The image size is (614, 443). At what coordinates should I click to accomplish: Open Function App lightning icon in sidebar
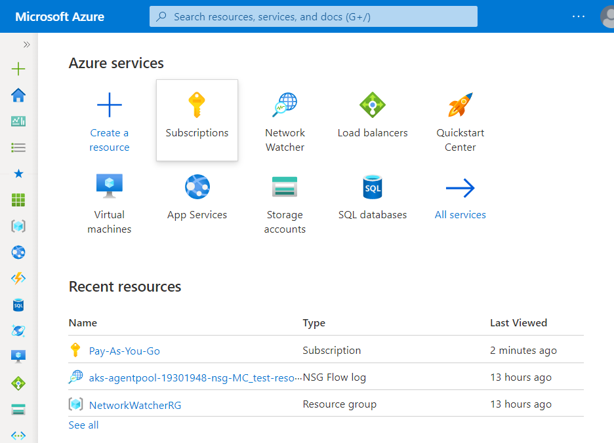(18, 279)
